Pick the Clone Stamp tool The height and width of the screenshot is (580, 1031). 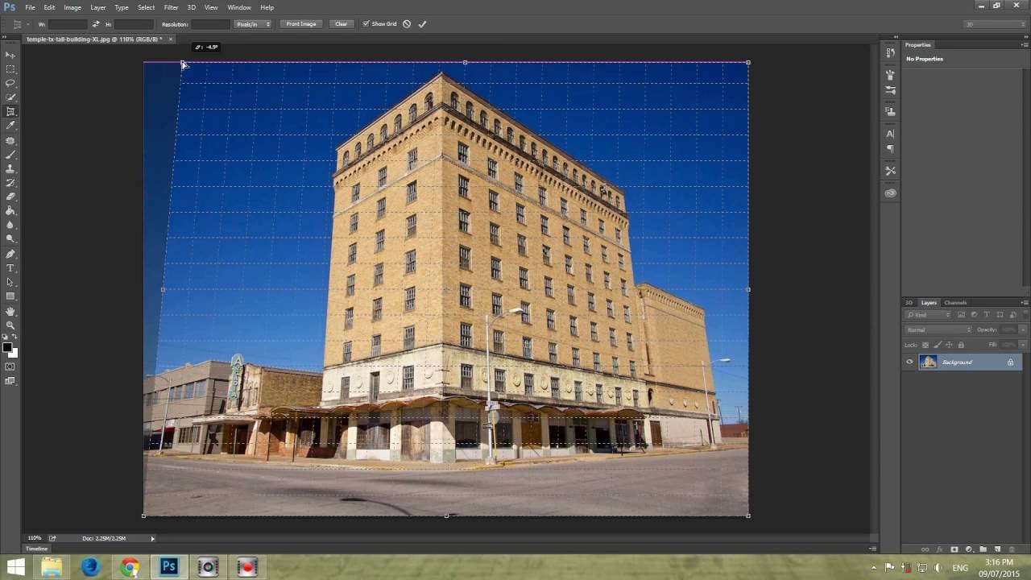10,169
